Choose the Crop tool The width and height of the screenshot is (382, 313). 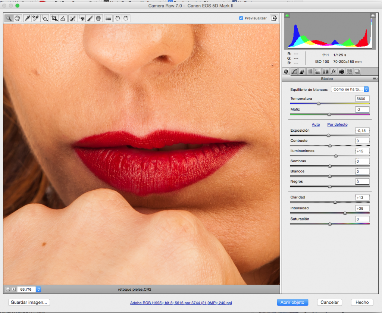pos(54,18)
